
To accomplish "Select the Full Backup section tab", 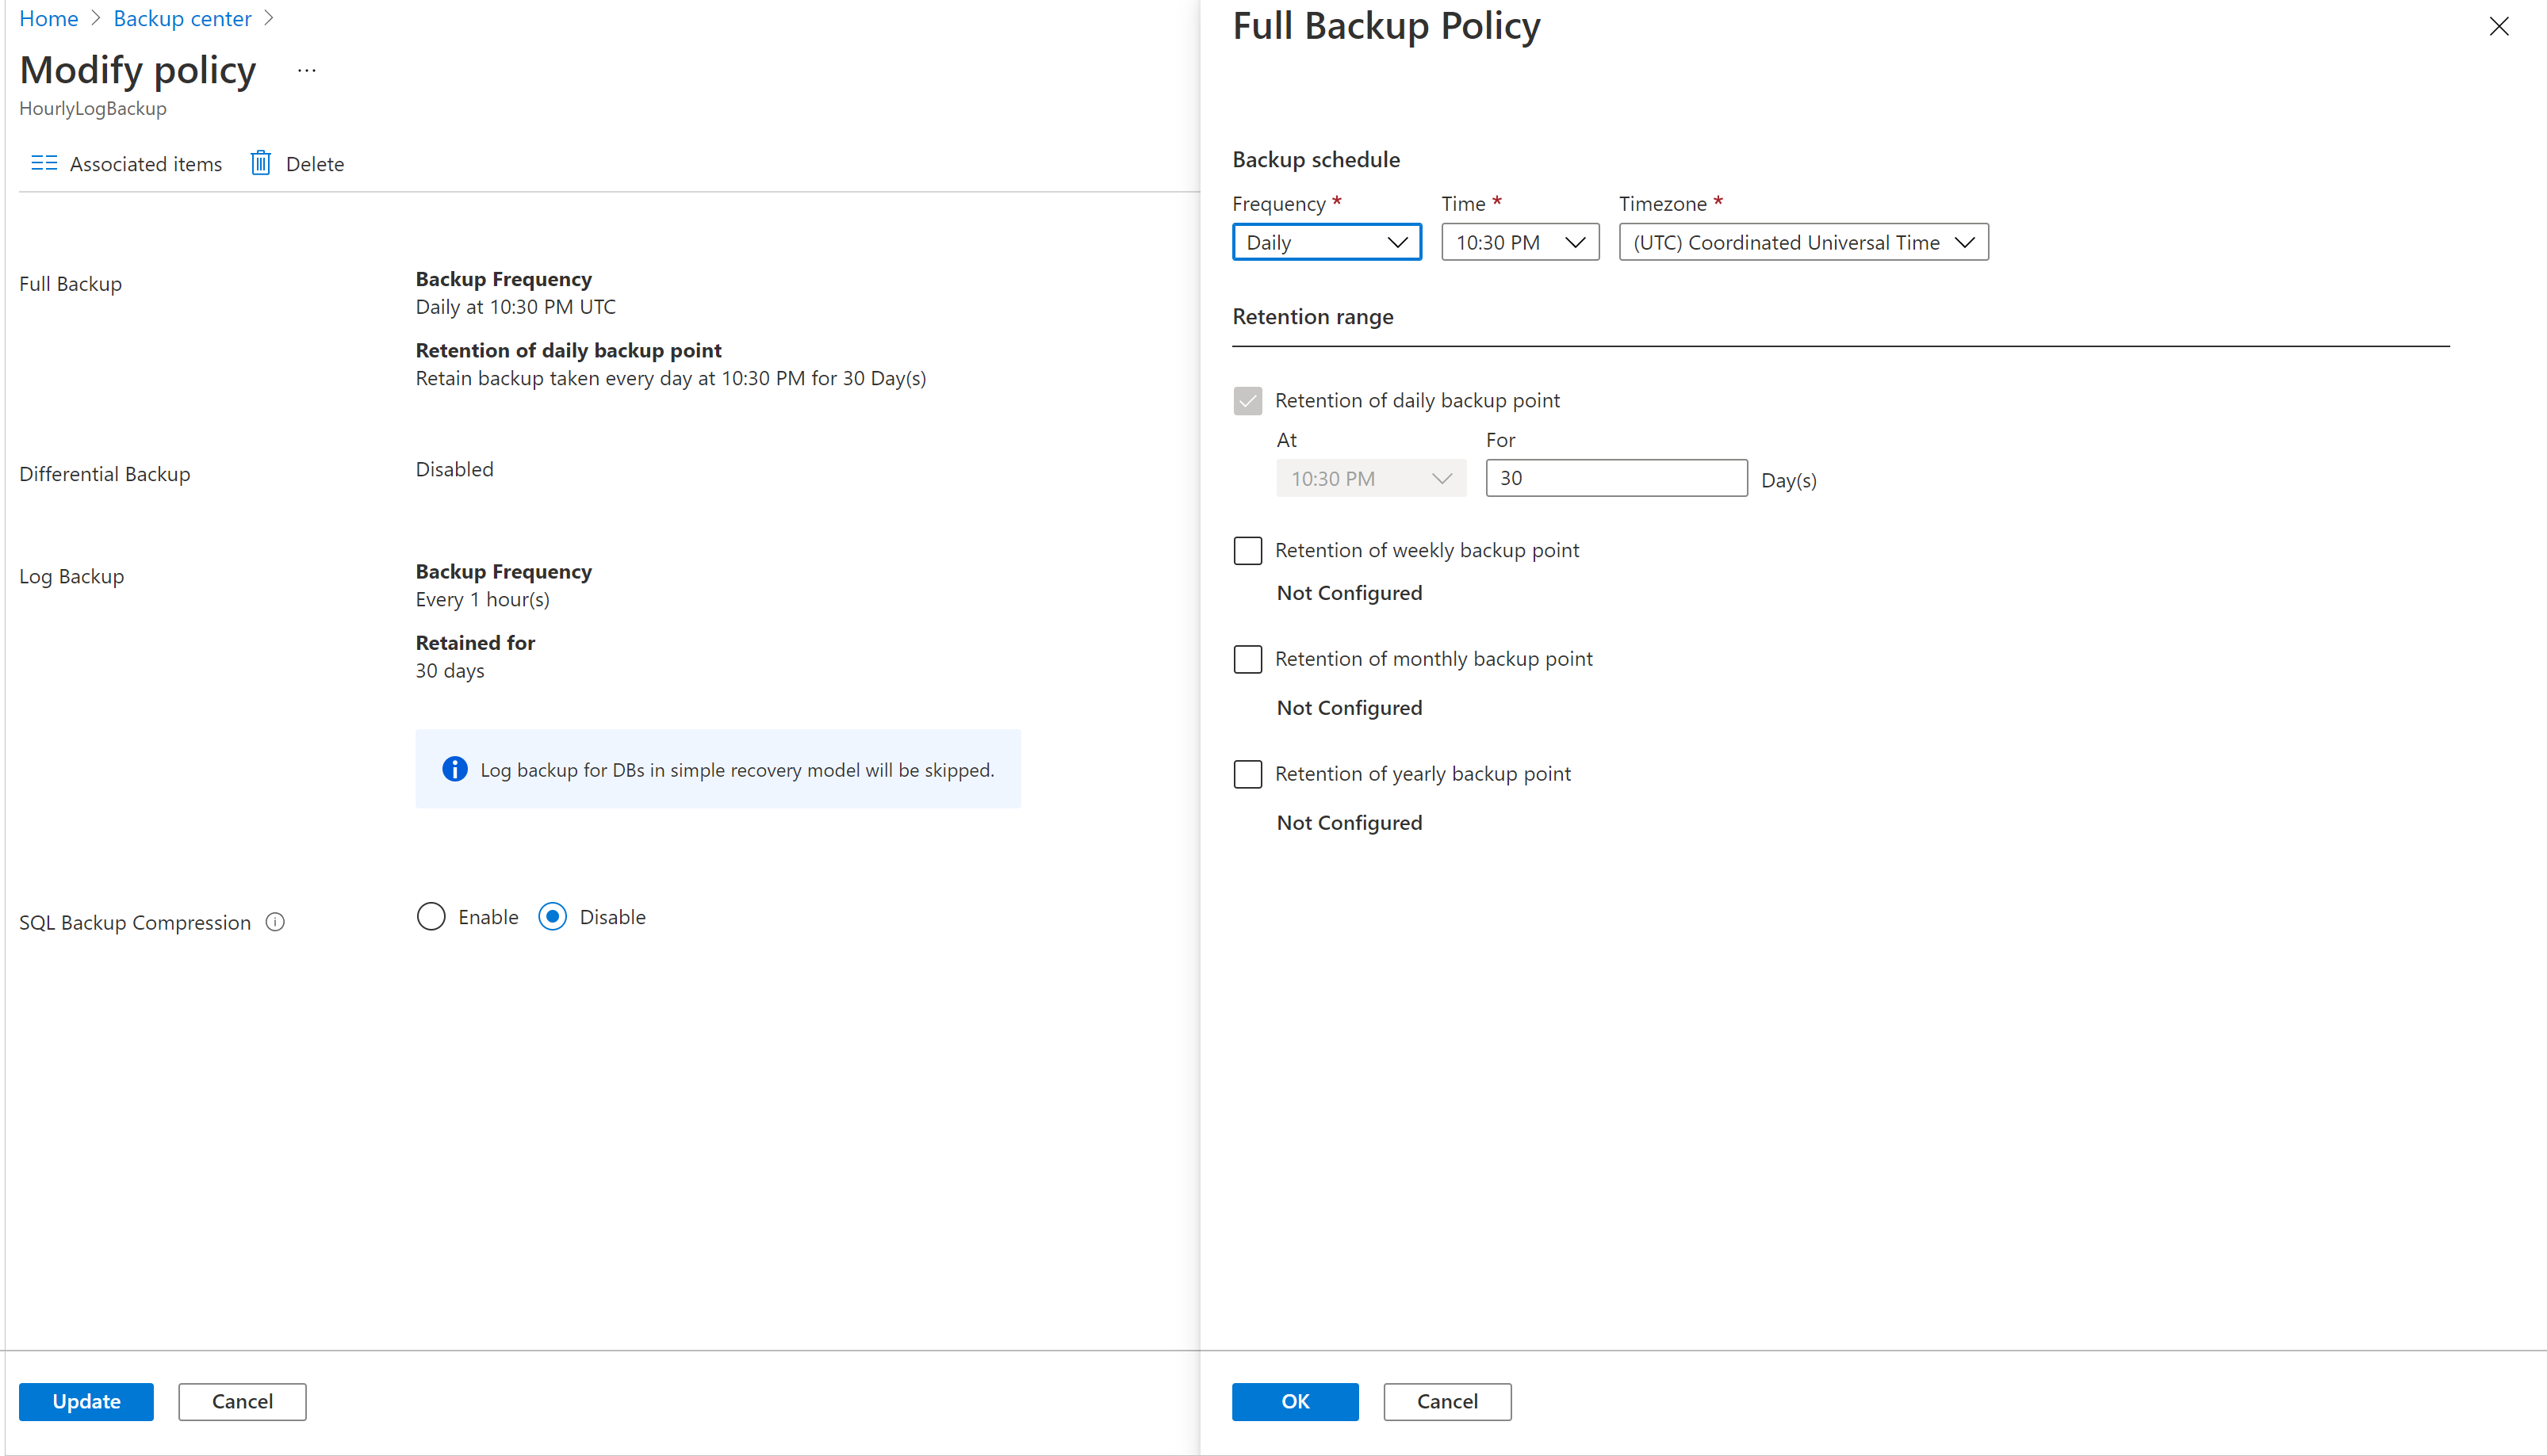I will pyautogui.click(x=70, y=283).
